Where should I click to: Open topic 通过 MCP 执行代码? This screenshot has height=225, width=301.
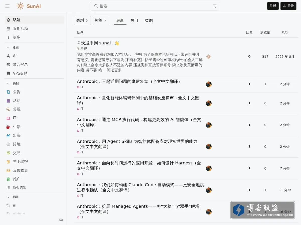tap(139, 122)
